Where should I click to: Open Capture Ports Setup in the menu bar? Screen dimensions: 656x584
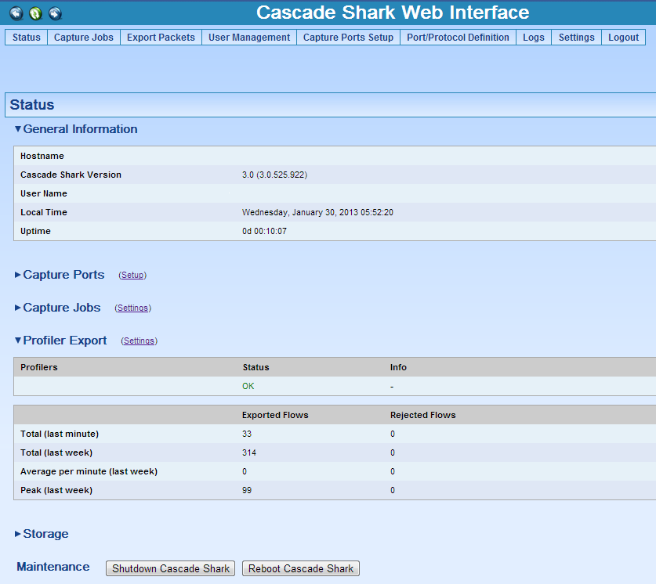(348, 38)
